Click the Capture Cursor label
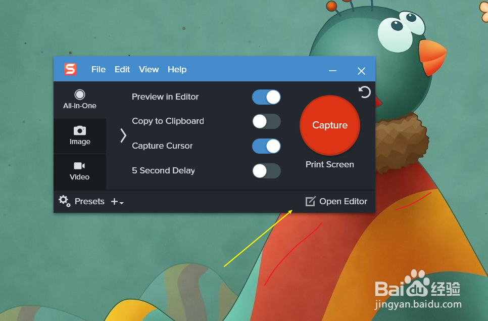This screenshot has width=488, height=321. (x=162, y=146)
